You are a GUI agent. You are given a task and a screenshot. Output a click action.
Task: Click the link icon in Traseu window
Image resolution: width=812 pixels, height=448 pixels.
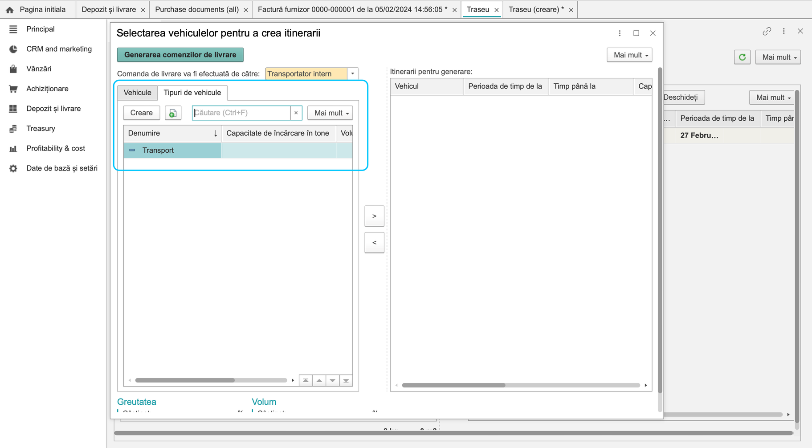pos(767,31)
